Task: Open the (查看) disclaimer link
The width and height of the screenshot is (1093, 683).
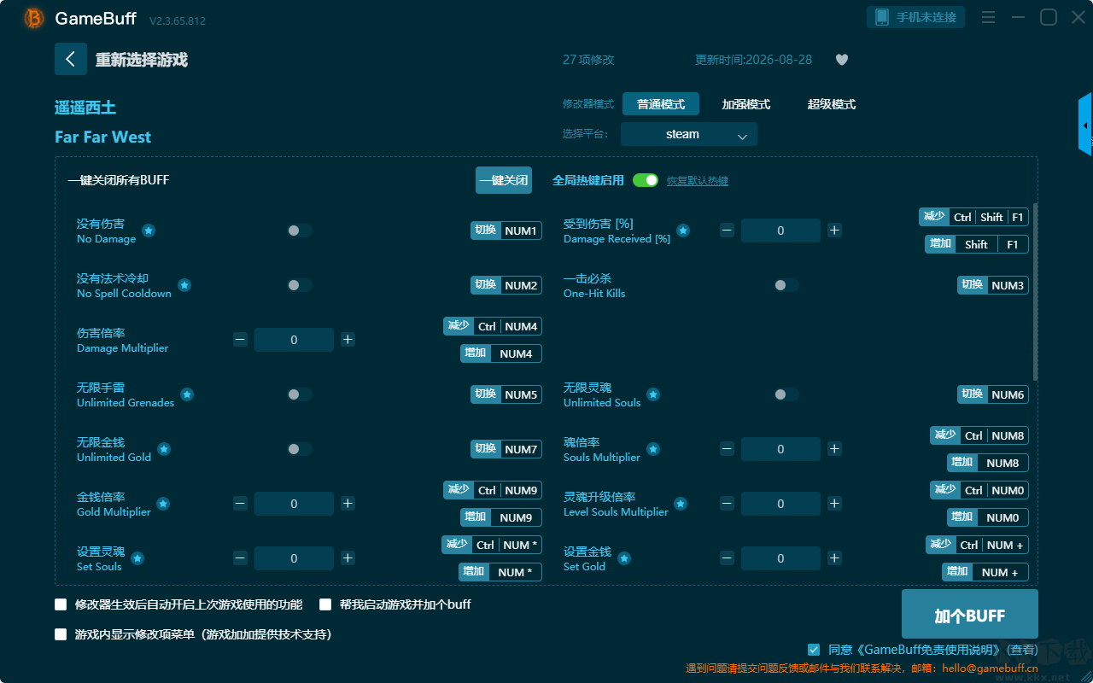Action: click(1020, 650)
